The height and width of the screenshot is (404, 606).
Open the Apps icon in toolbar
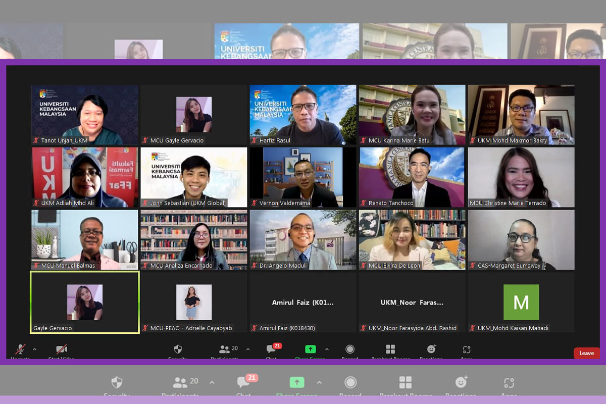[467, 349]
